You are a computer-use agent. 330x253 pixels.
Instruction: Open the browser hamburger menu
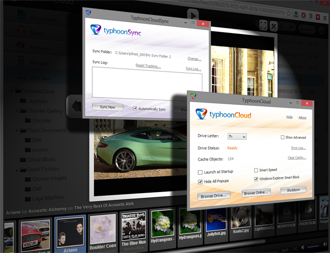click(325, 19)
